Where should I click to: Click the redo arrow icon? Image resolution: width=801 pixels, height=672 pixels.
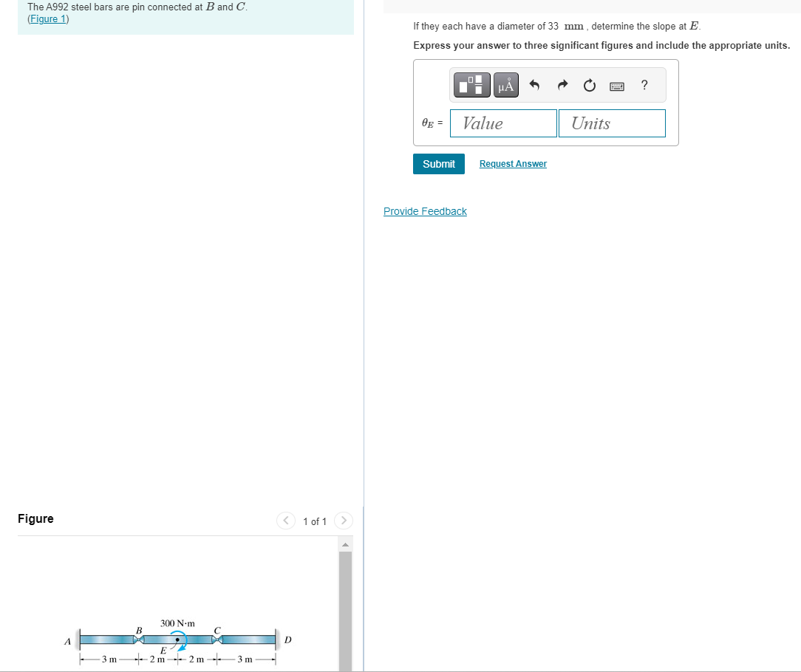click(x=562, y=85)
